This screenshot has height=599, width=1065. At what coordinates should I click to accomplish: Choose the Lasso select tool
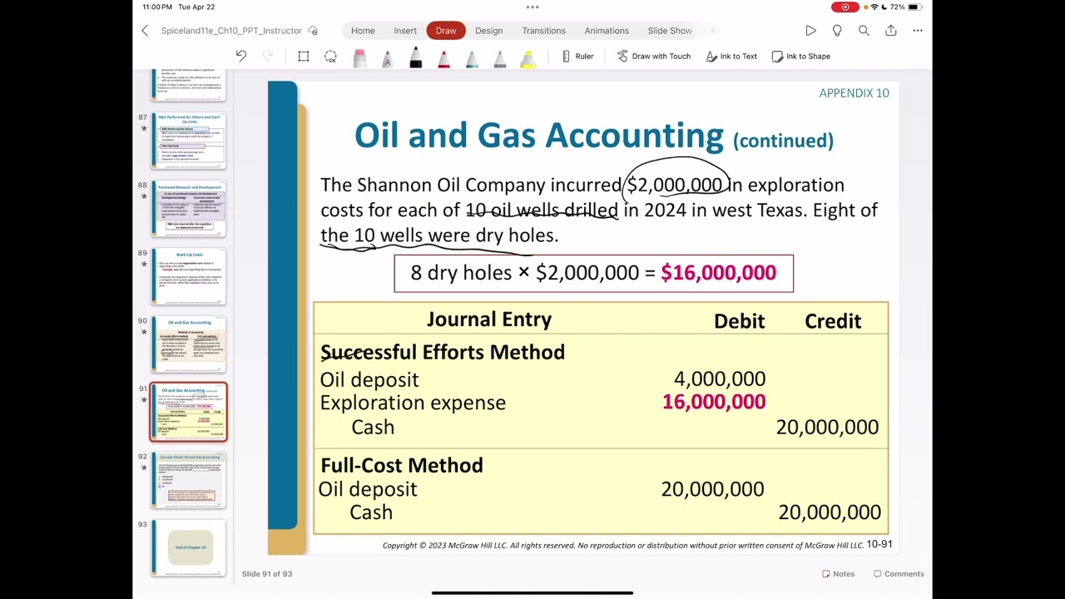coord(330,56)
